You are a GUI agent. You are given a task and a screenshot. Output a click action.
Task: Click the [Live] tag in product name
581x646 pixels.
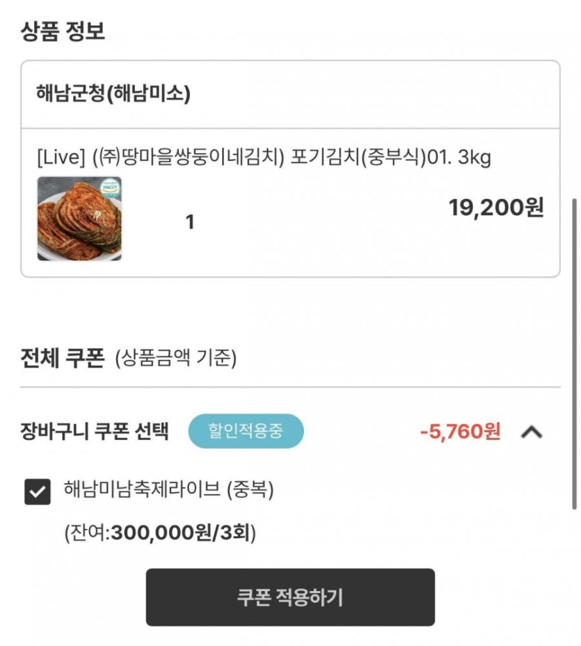coord(60,157)
